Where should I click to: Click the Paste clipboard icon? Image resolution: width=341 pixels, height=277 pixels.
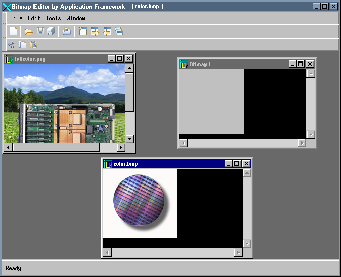click(x=33, y=45)
